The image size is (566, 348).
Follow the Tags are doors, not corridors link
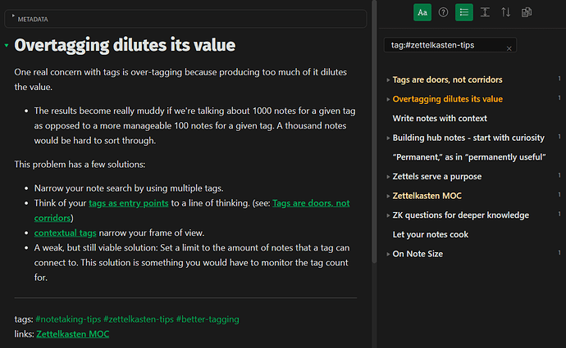(311, 203)
